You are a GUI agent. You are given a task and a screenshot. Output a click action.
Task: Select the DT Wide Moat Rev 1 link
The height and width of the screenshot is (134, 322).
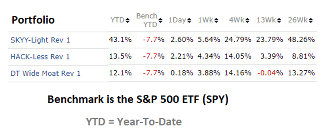[x=46, y=74]
